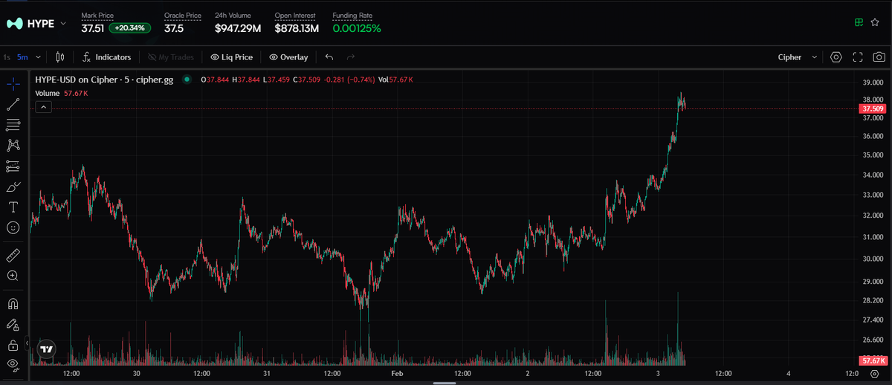
Task: Take a chart snapshot with camera icon
Action: [x=879, y=57]
